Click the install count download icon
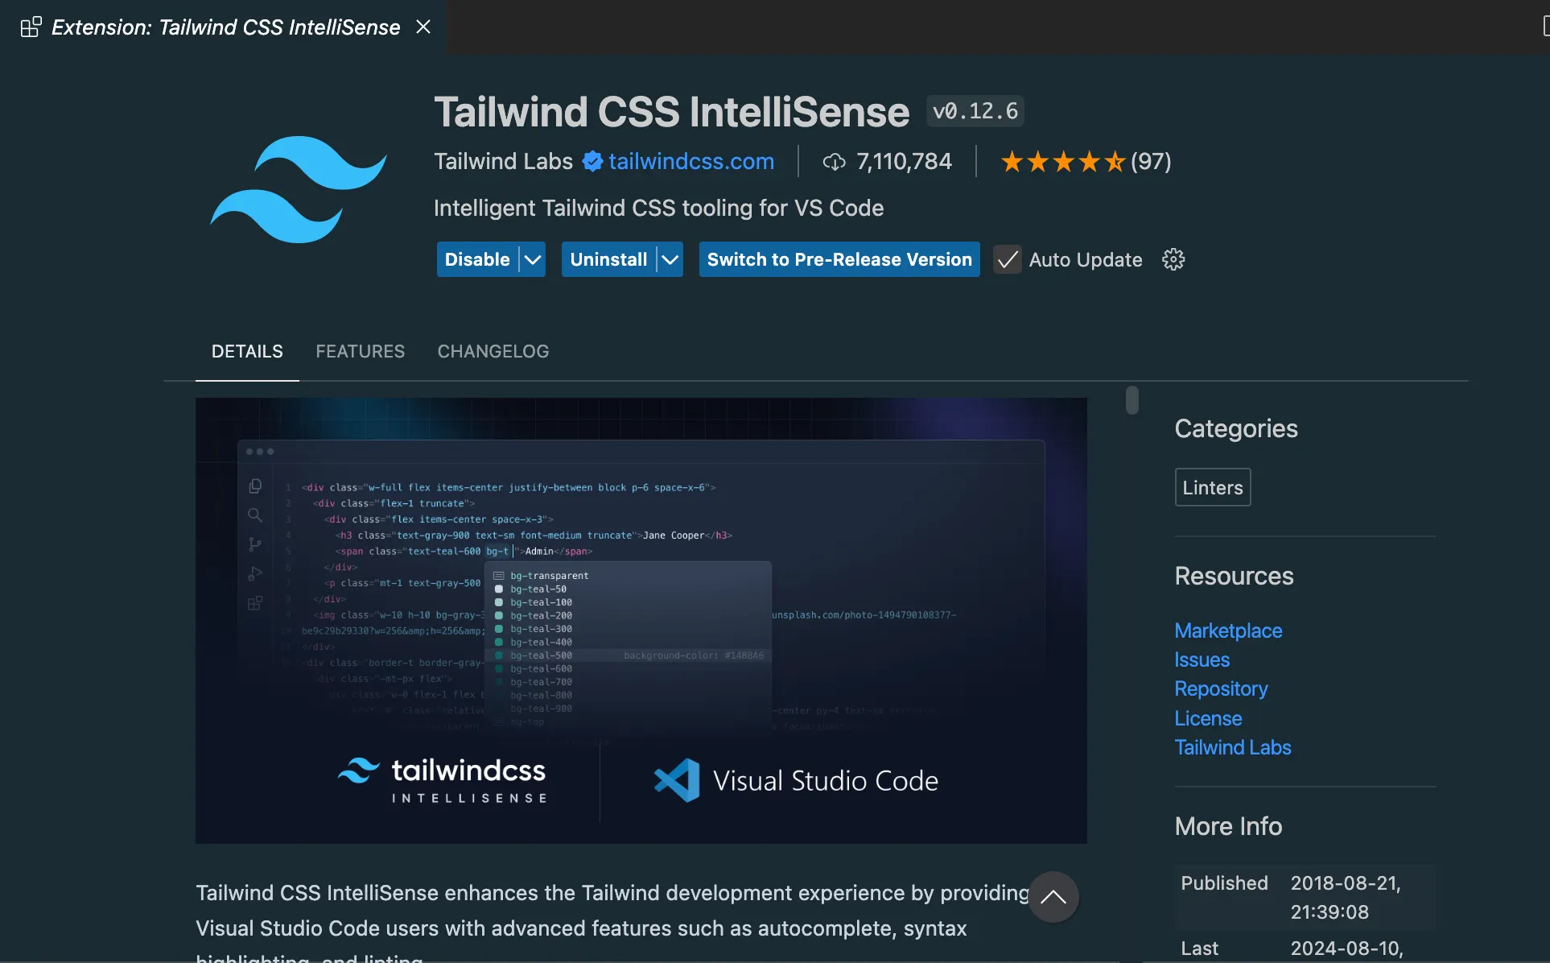This screenshot has height=963, width=1550. pyautogui.click(x=834, y=162)
